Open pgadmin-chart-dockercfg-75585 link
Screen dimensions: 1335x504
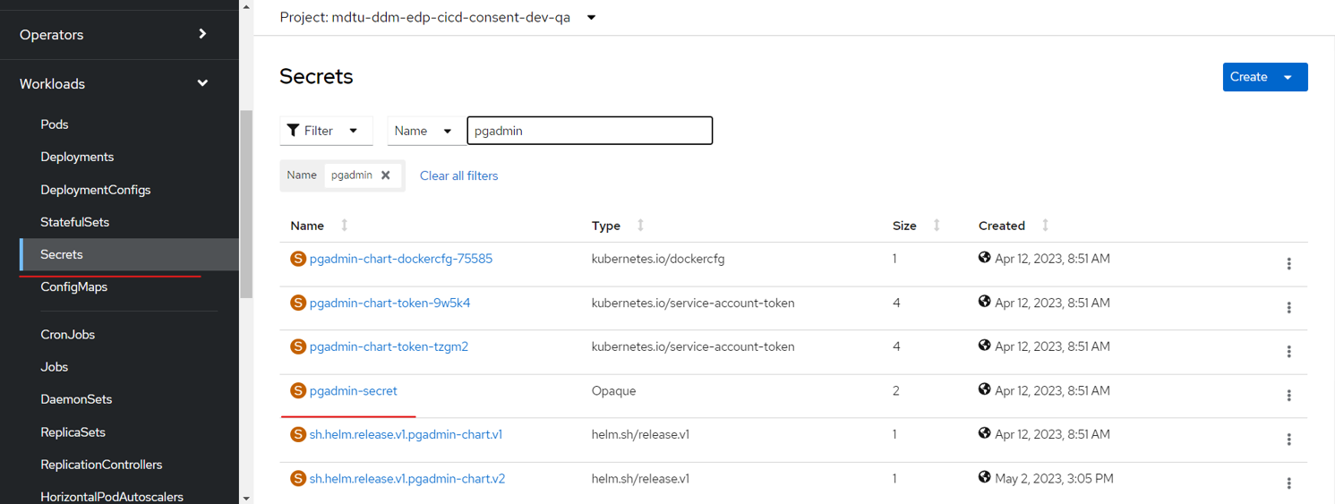401,259
